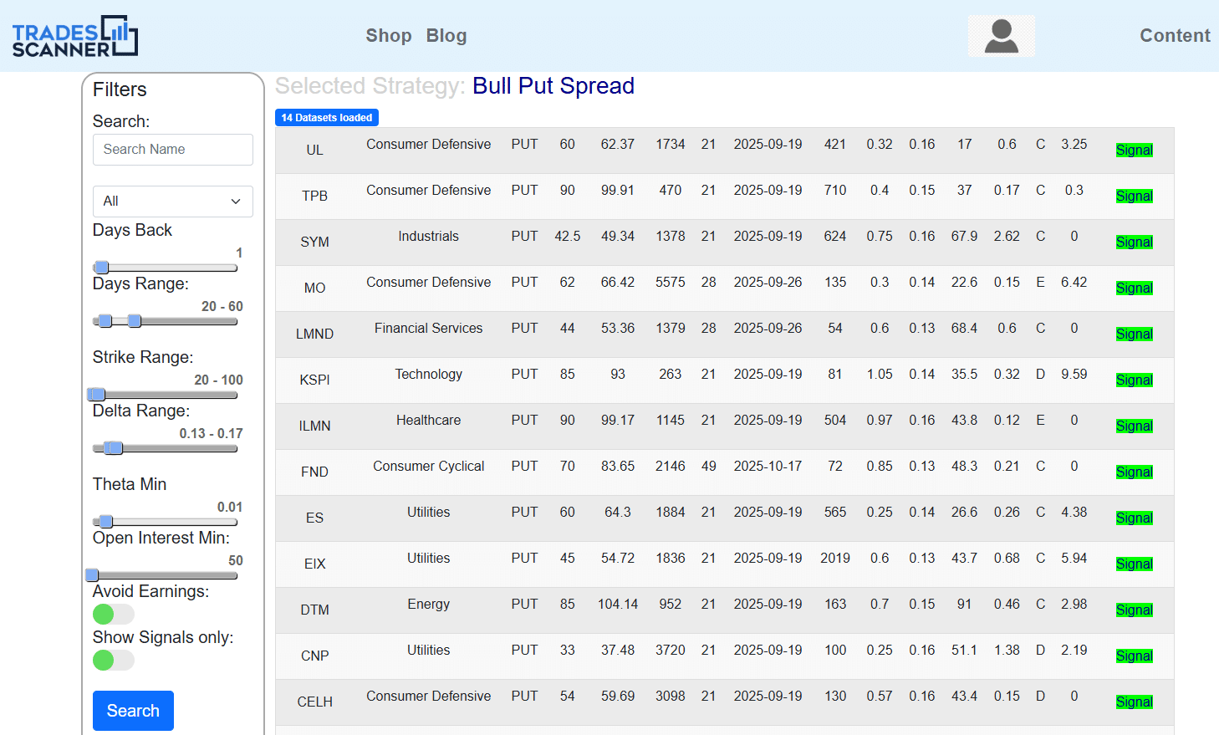Click the Days Back slider handle

tap(102, 268)
